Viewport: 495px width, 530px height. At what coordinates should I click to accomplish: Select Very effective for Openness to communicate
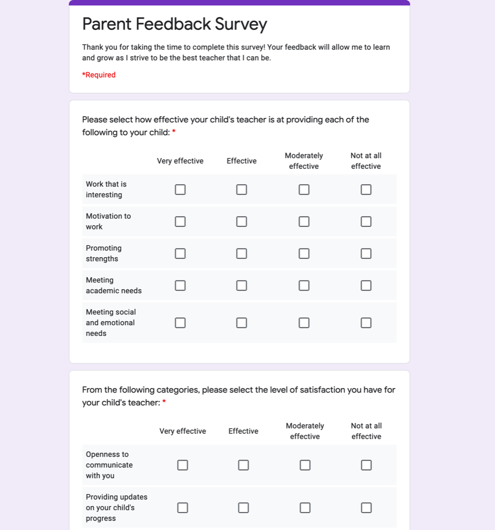pos(182,465)
